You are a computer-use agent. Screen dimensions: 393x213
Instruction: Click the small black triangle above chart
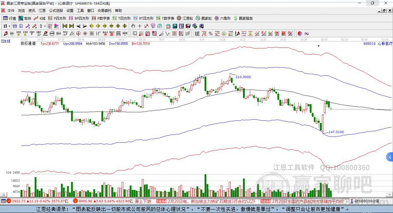click(x=319, y=46)
